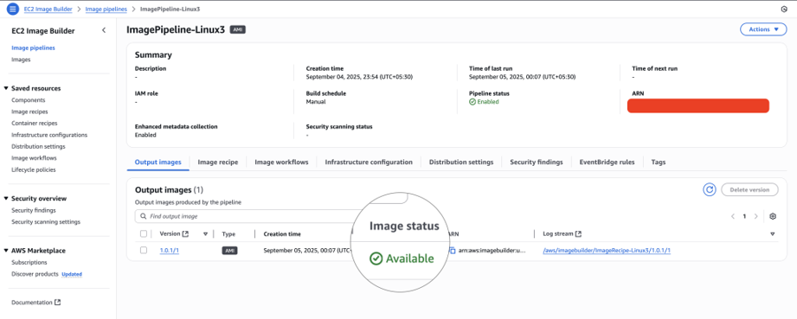Open Subscriptions in sidebar
This screenshot has width=797, height=319.
tap(29, 263)
